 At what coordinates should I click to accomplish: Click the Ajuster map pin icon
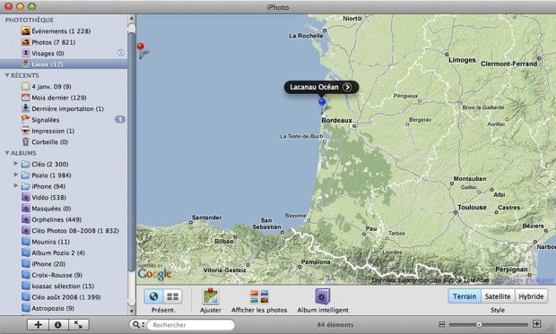point(210,296)
